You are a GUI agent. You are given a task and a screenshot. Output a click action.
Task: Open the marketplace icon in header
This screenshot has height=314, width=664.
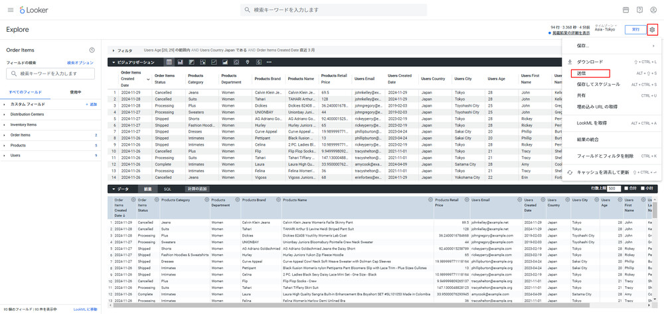click(x=625, y=10)
